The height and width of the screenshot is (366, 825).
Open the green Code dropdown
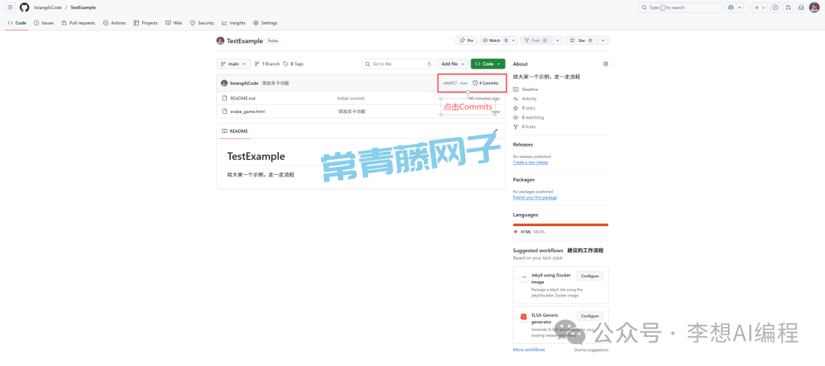coord(487,64)
